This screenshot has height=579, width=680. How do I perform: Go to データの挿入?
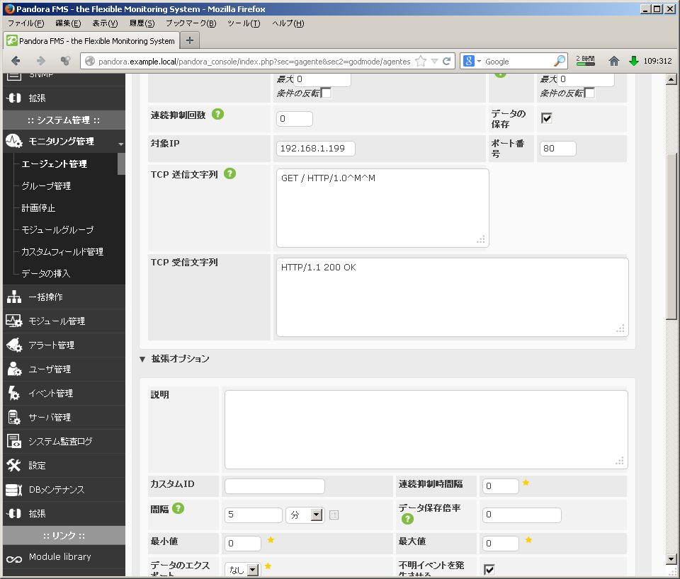click(x=45, y=273)
